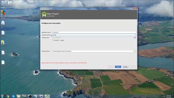Click the Android Studio logo in header
174x98 pixels.
click(44, 14)
